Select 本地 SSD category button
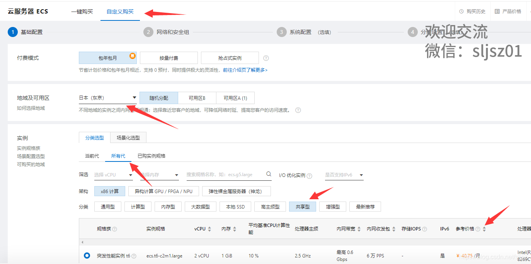This screenshot has width=531, height=264. point(235,207)
